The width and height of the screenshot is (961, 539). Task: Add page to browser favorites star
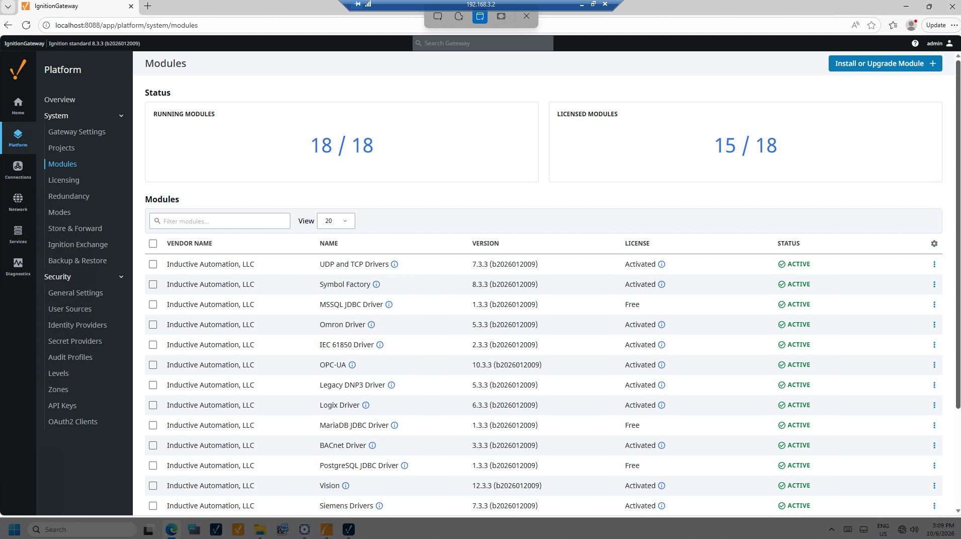pos(871,25)
